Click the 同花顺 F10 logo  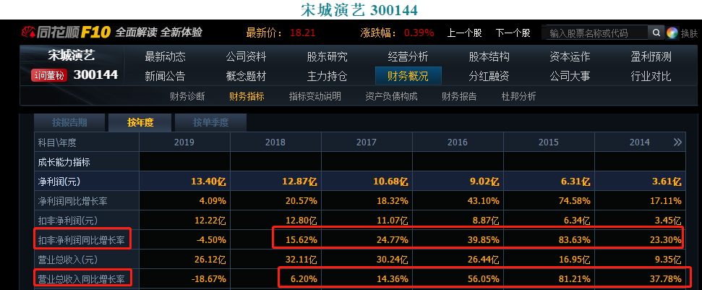pos(67,33)
